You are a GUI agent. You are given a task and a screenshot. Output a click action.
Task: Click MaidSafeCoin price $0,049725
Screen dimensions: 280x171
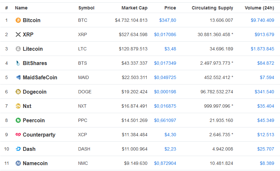pyautogui.click(x=165, y=77)
